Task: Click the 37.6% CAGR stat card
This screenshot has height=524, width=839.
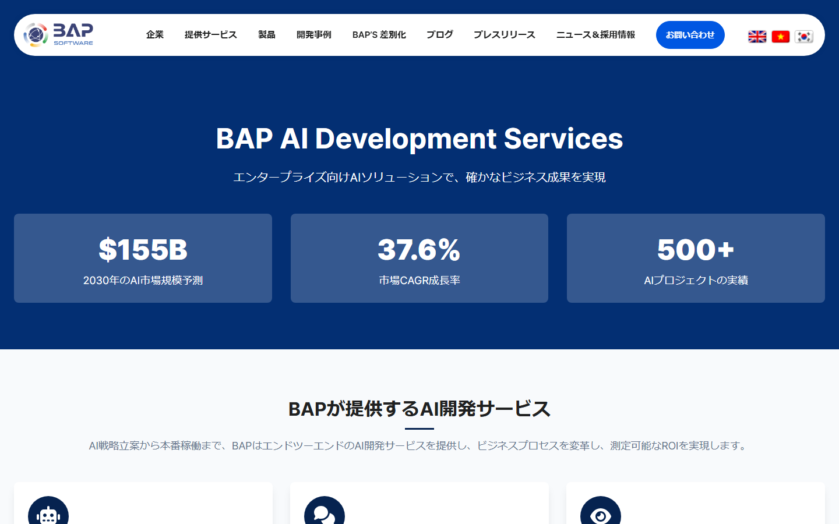Action: tap(419, 258)
